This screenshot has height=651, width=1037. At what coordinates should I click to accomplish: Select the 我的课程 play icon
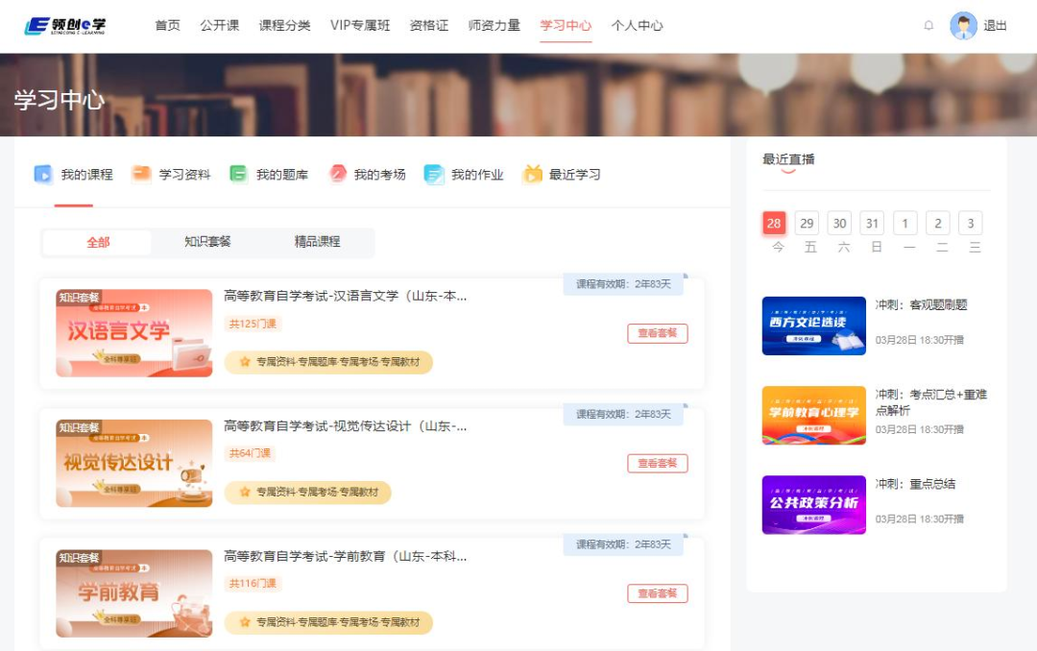[44, 174]
